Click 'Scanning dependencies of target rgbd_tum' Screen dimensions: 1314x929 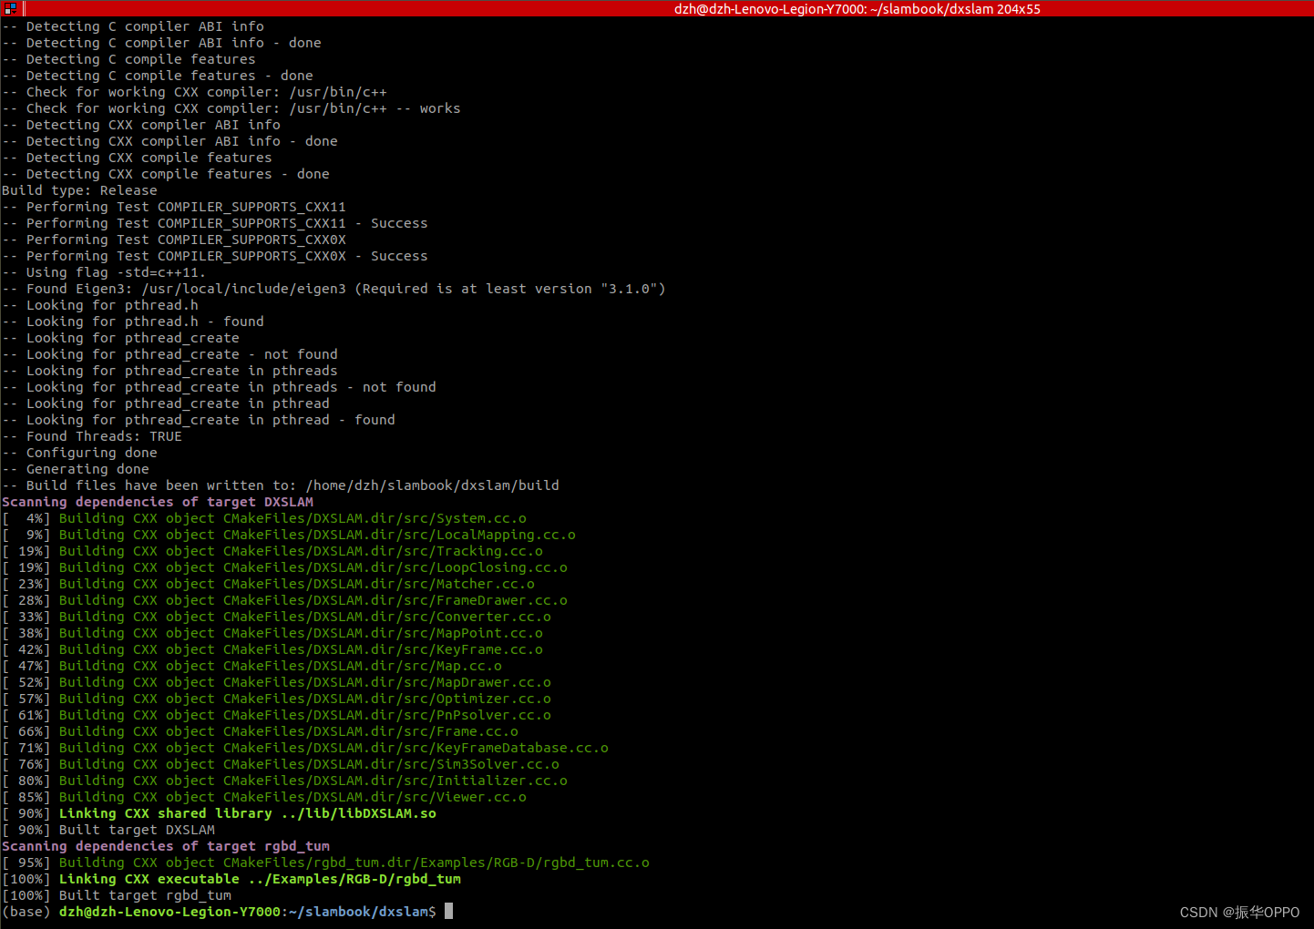[166, 846]
